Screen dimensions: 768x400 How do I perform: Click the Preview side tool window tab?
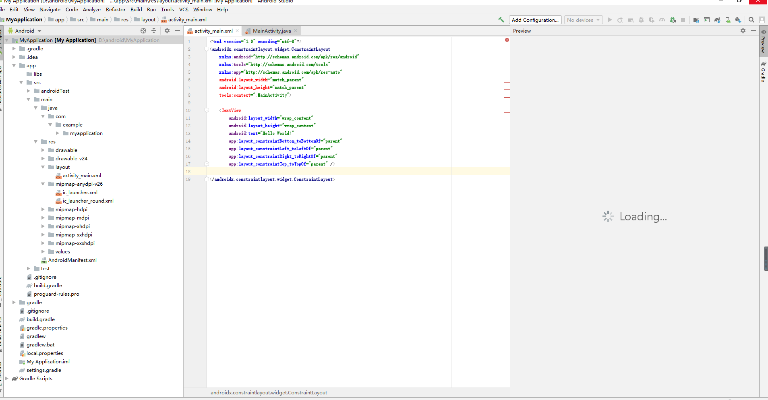[763, 41]
